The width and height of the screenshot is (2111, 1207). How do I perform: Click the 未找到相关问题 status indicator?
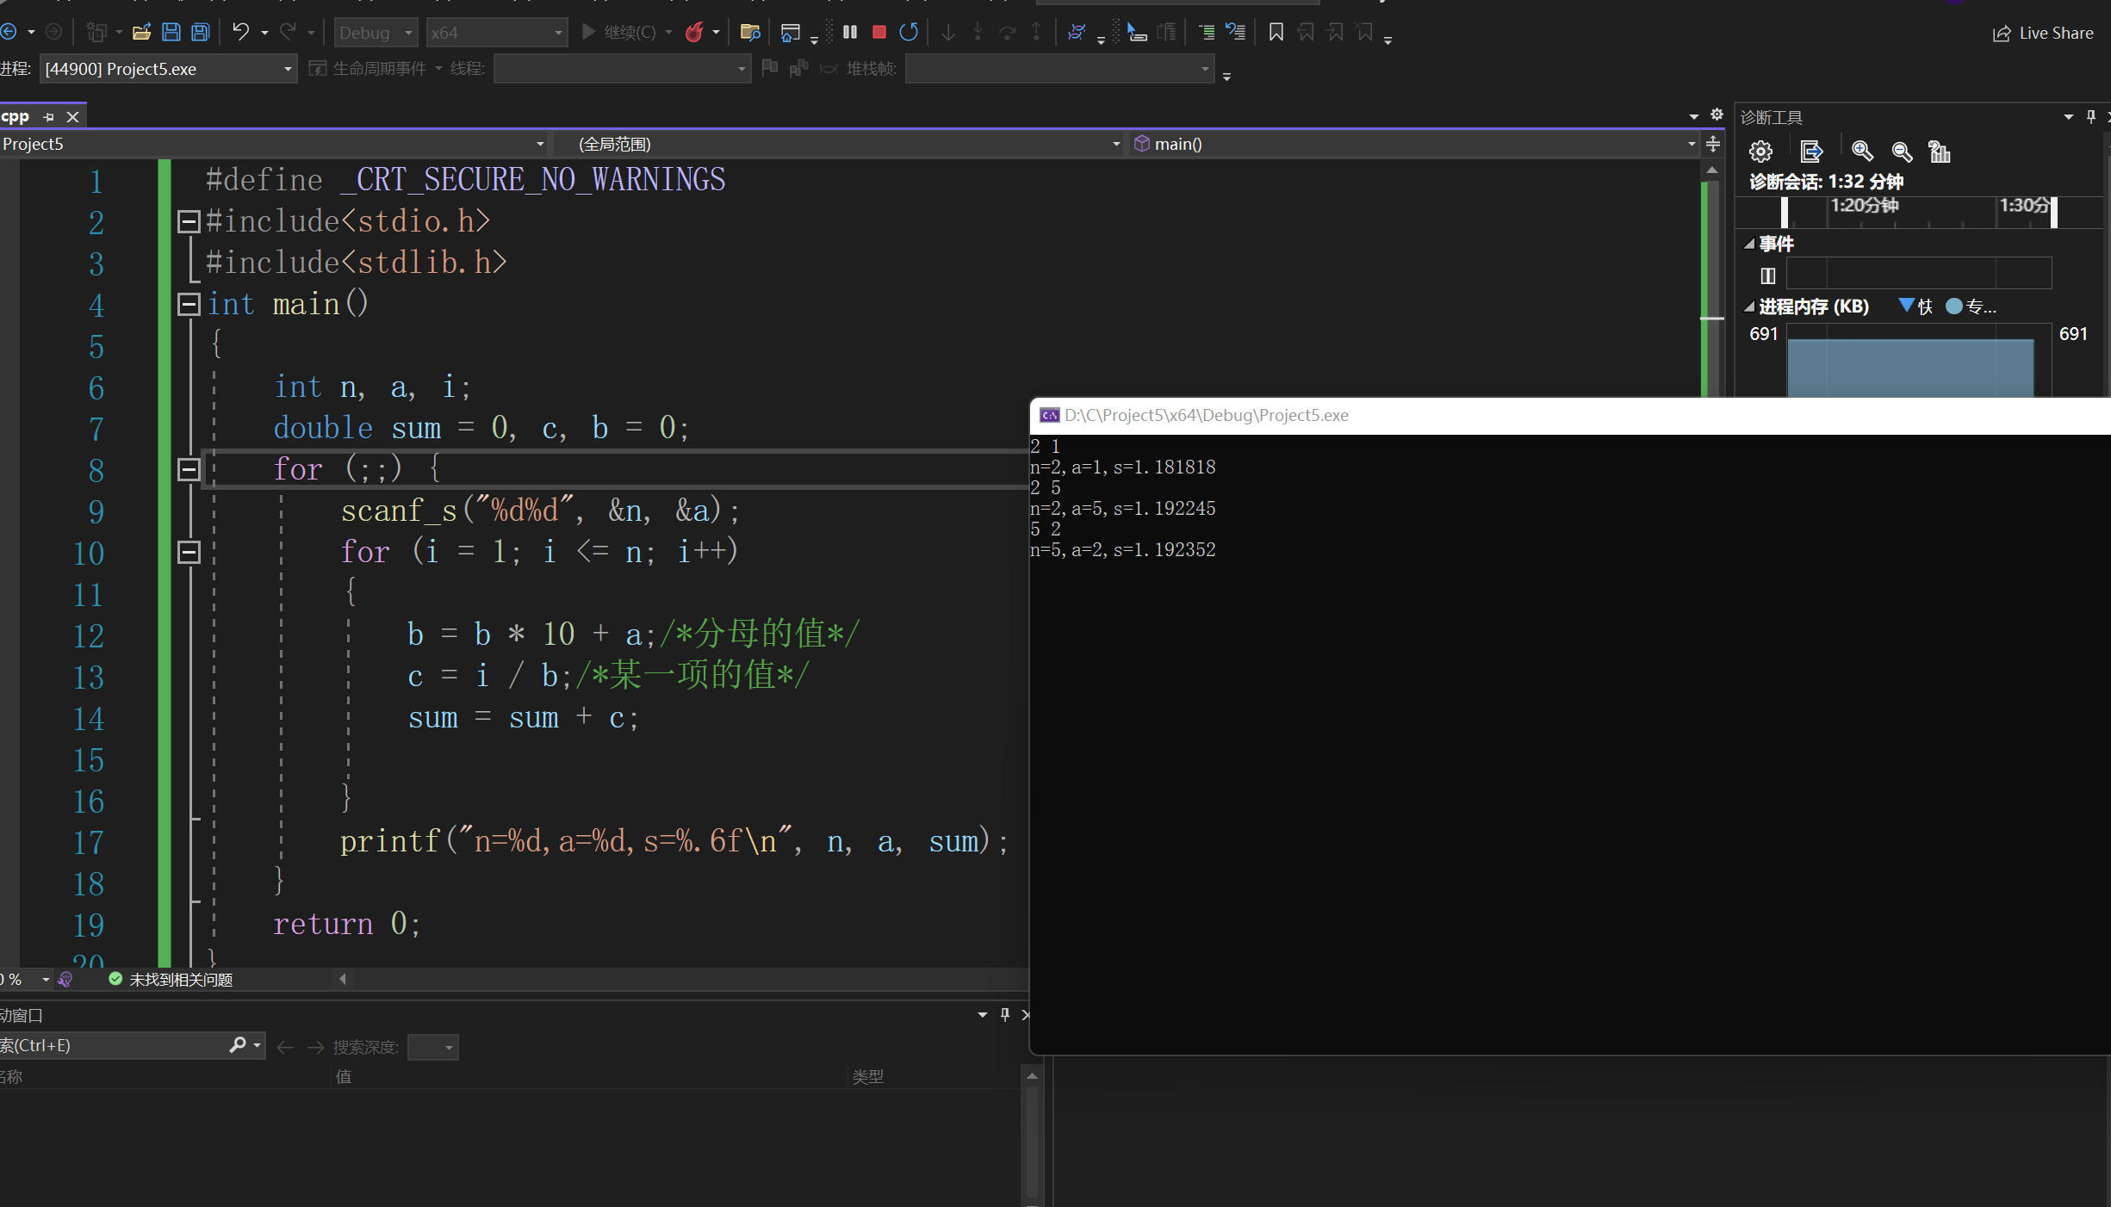click(x=171, y=980)
